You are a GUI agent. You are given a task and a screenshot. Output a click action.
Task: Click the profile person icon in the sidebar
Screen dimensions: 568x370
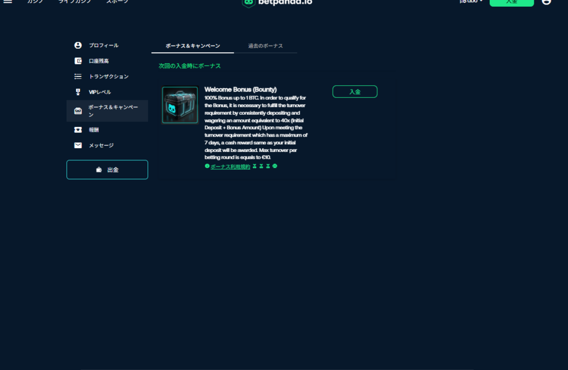pyautogui.click(x=78, y=45)
